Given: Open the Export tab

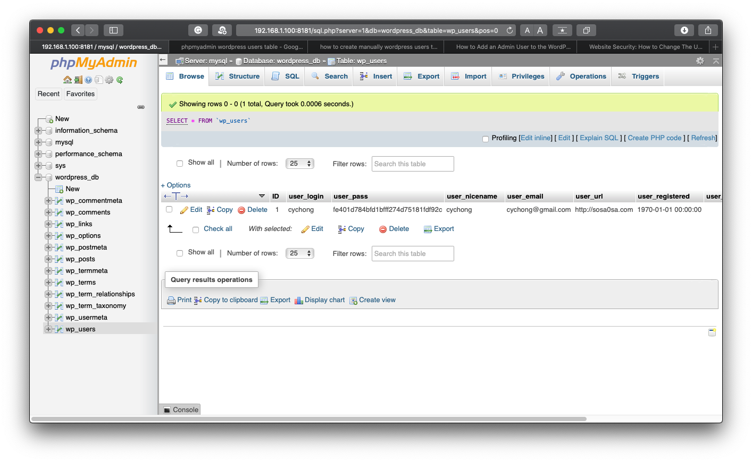Looking at the screenshot, I should [x=422, y=76].
